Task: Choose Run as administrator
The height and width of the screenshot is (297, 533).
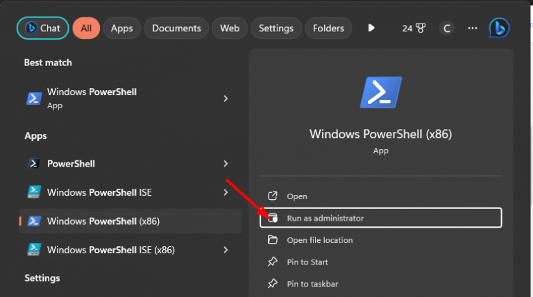Action: (381, 218)
